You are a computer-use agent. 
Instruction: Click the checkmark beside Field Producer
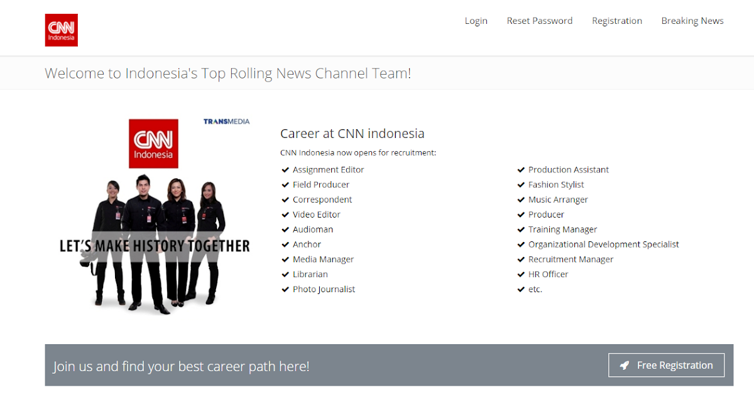point(285,185)
